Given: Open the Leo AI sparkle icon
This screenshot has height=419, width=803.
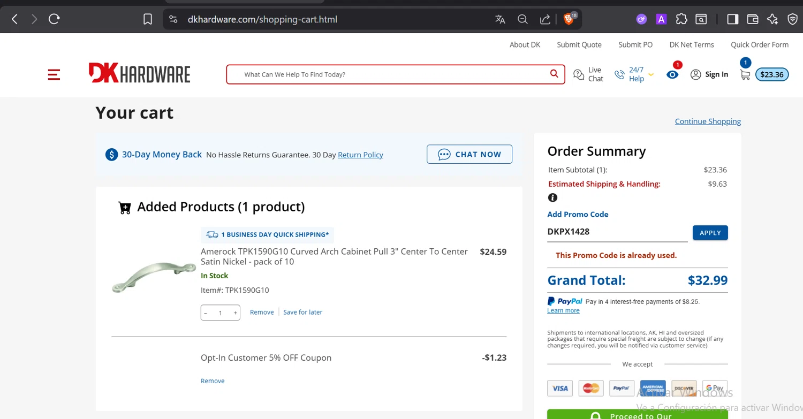Looking at the screenshot, I should (x=772, y=19).
